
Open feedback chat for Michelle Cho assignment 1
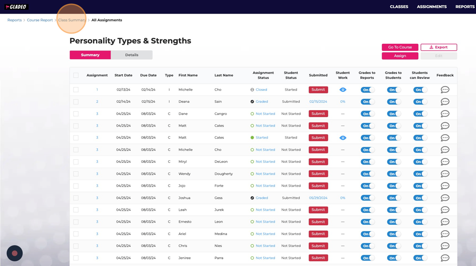[445, 90]
